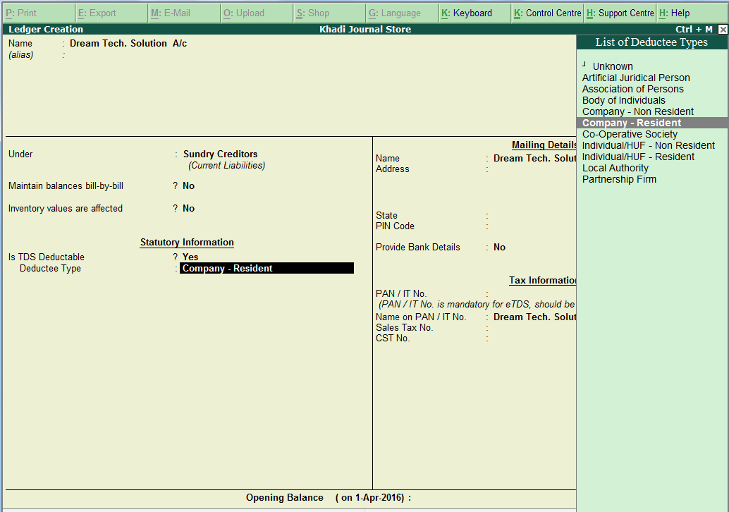
Task: Toggle 'Inventory values are affected' option
Action: [x=185, y=208]
